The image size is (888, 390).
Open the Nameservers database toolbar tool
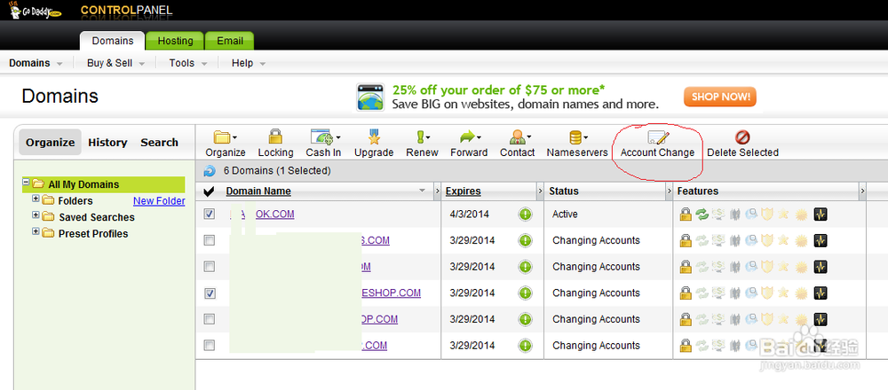point(577,144)
